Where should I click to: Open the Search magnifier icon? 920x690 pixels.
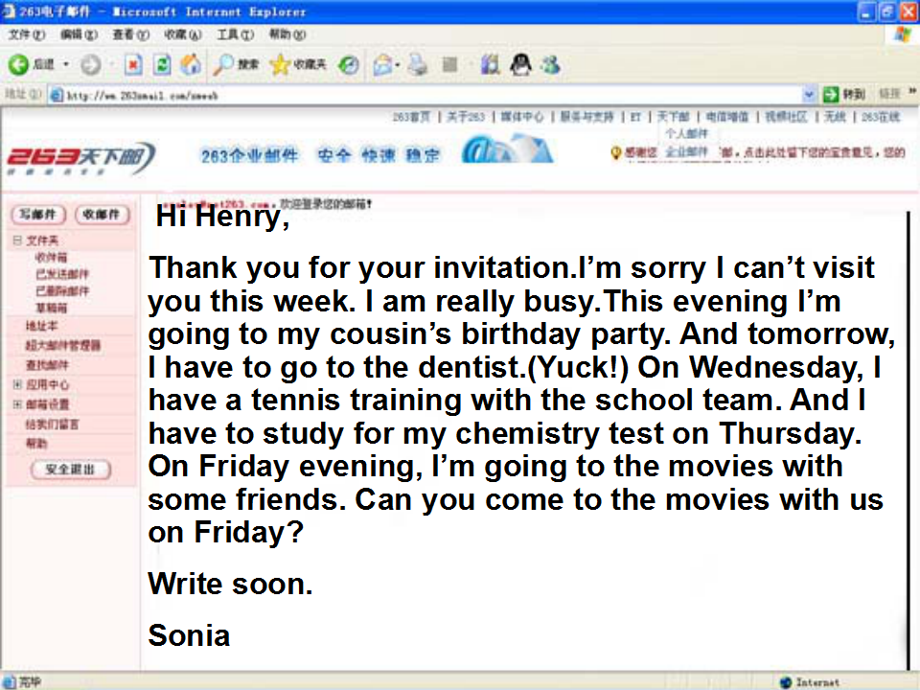point(223,64)
